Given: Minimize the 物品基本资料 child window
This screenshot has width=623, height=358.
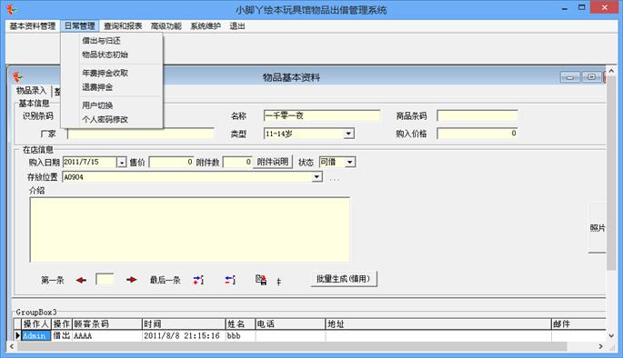Looking at the screenshot, I should click(569, 76).
